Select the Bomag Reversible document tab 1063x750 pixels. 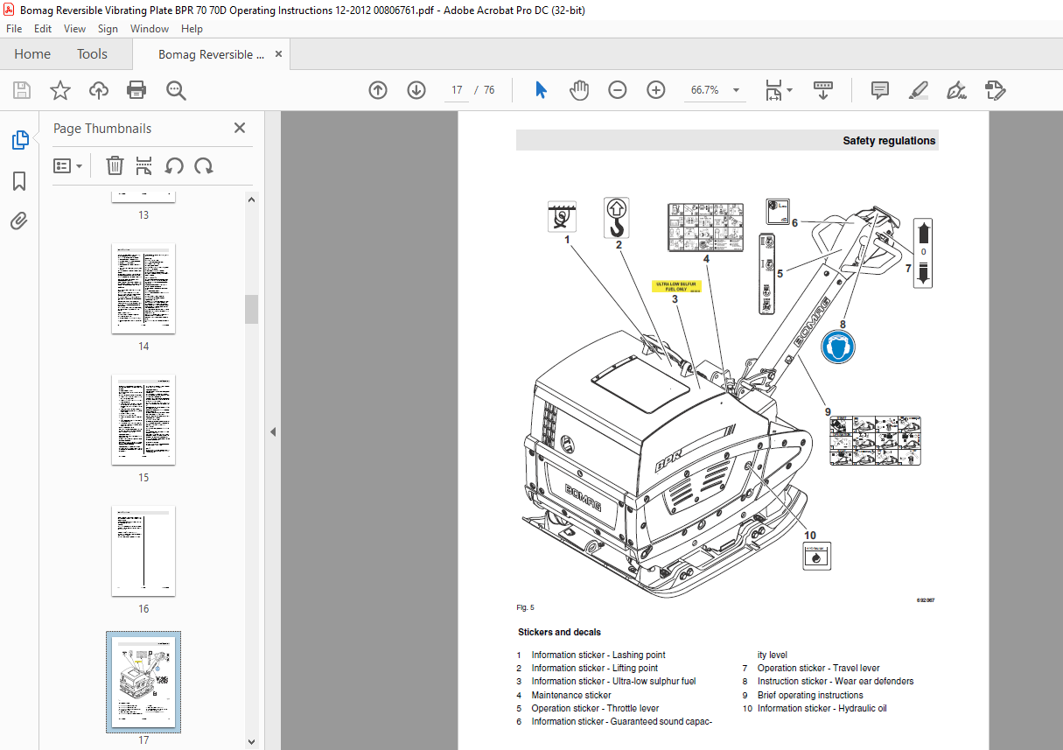(x=212, y=54)
